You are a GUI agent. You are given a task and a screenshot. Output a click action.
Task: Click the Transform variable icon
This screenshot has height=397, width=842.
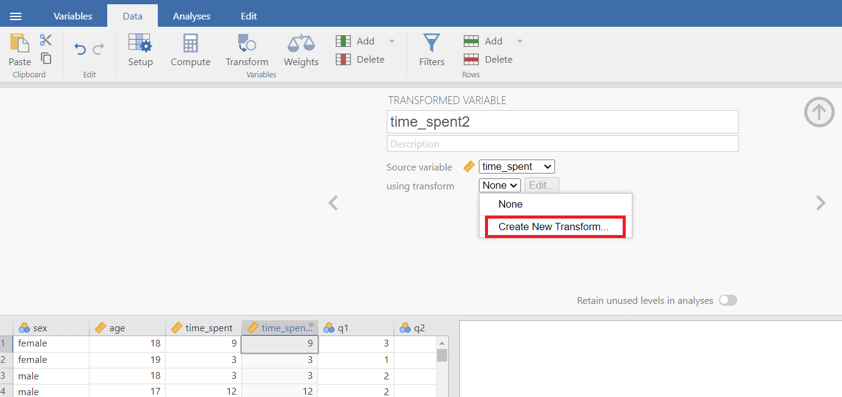point(247,44)
